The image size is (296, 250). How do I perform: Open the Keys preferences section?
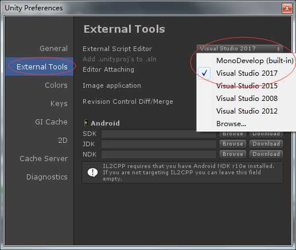point(59,104)
